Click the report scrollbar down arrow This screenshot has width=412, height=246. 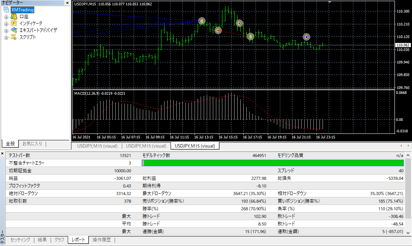click(x=408, y=233)
